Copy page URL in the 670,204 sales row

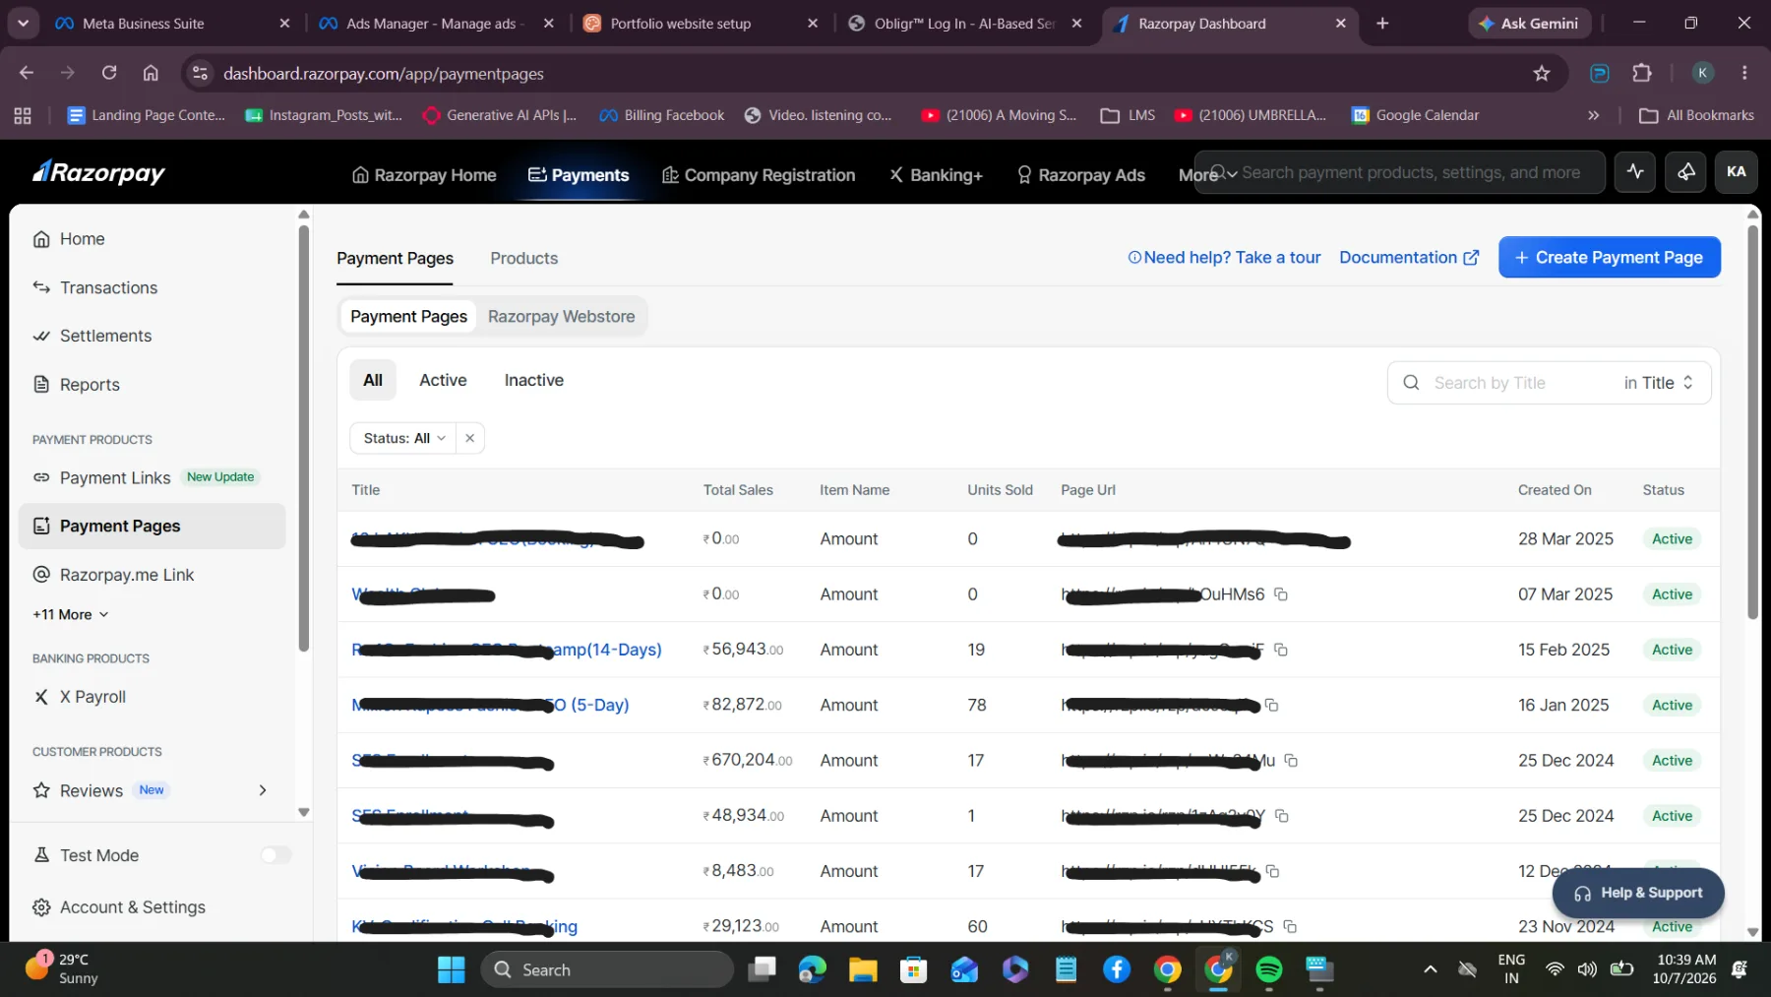pos(1291,761)
